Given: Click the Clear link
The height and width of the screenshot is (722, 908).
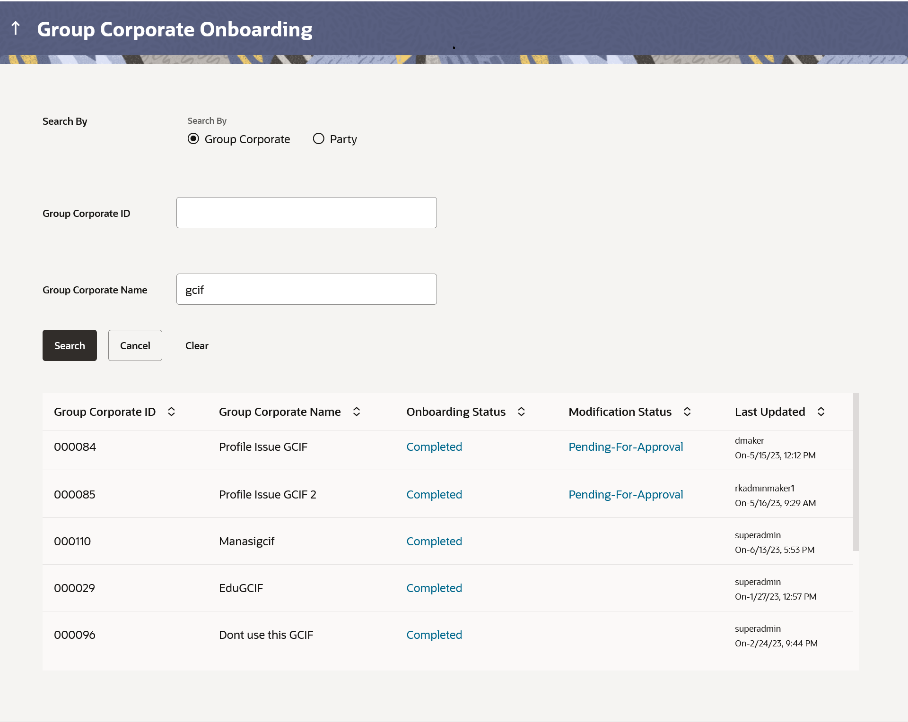Looking at the screenshot, I should click(197, 345).
